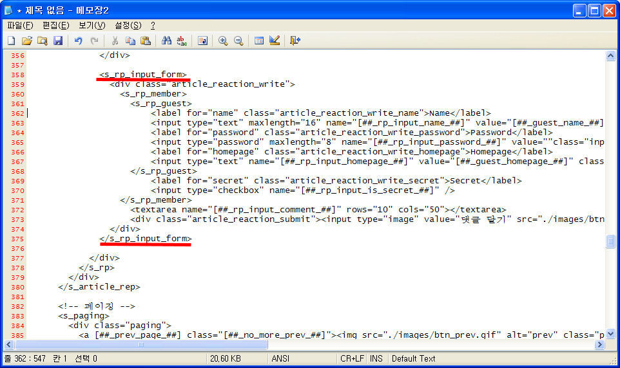This screenshot has width=620, height=368.
Task: Click the </s_article_rep> tag
Action: [x=99, y=287]
